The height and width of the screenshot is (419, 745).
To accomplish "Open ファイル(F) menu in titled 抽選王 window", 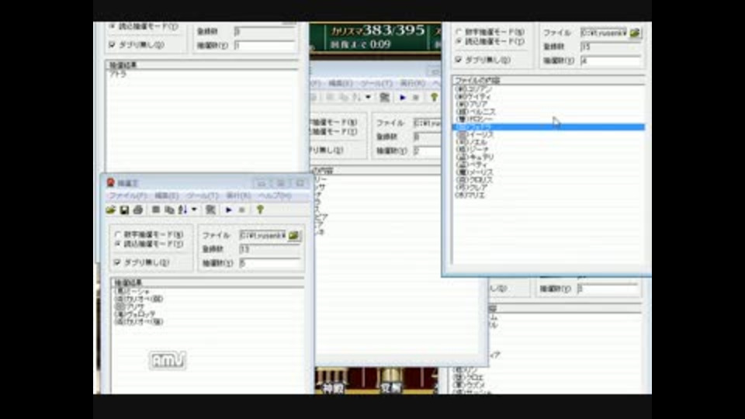I will 128,196.
